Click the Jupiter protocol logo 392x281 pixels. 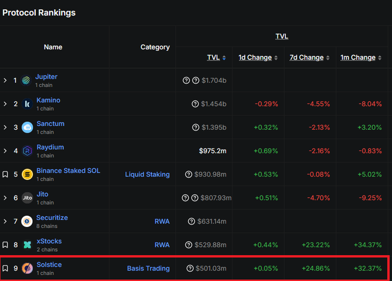26,80
